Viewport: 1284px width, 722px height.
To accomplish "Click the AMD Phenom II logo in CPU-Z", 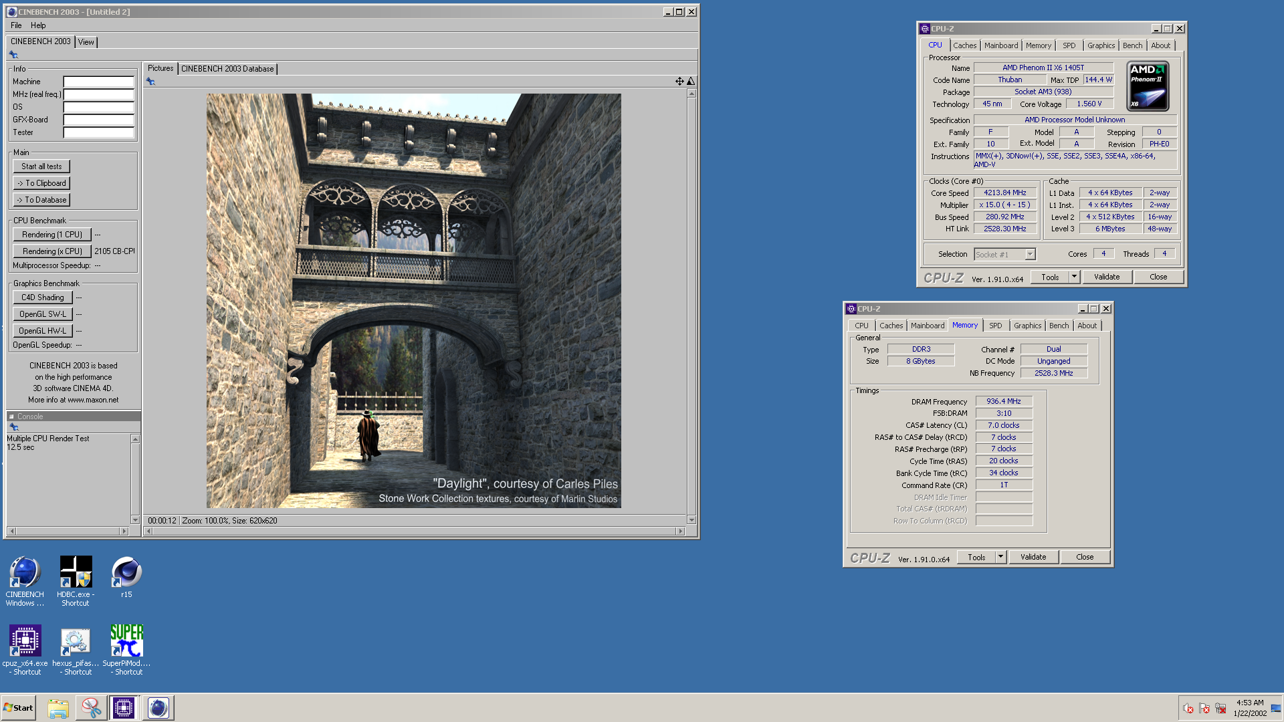I will [1148, 86].
